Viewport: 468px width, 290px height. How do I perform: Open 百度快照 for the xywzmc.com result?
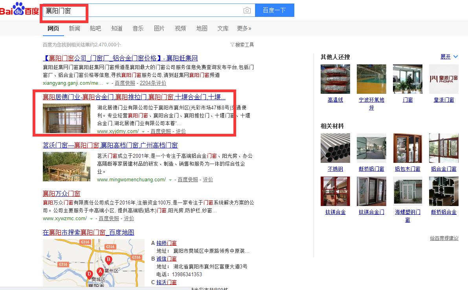[109, 219]
